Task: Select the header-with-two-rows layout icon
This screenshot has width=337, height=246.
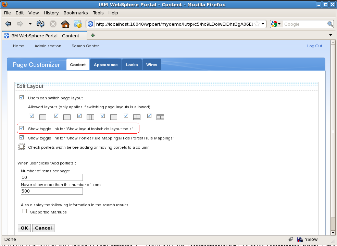Action: point(160,117)
